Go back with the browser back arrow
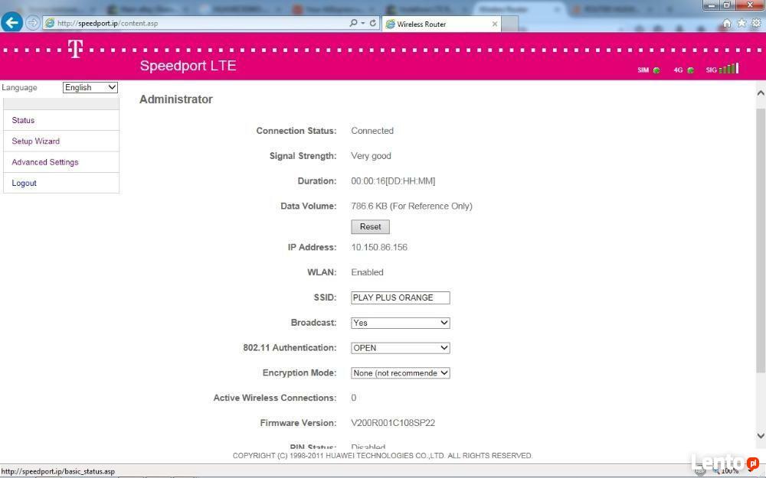 tap(11, 22)
